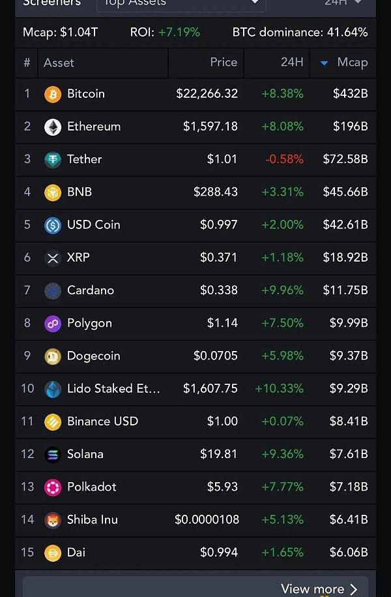The width and height of the screenshot is (391, 597).
Task: Open the Top Assets screener dropdown
Action: pos(181,3)
